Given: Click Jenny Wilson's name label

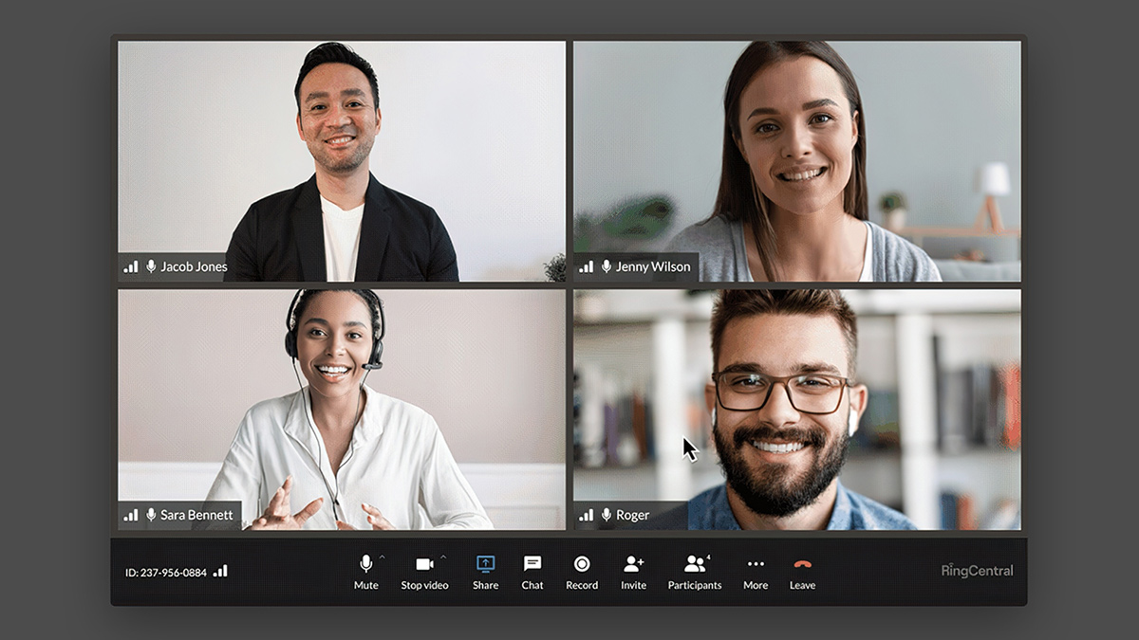Looking at the screenshot, I should point(653,266).
